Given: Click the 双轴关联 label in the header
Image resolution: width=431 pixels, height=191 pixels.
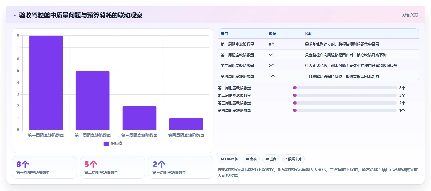Looking at the screenshot, I should tap(410, 15).
